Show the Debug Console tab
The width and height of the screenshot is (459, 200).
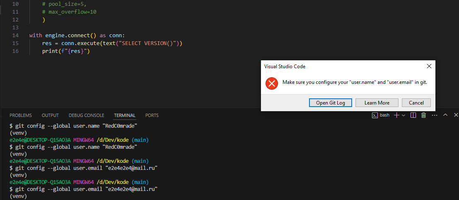click(x=86, y=115)
